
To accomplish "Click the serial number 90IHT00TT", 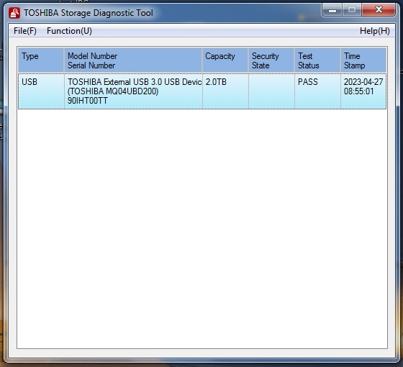I will point(87,101).
